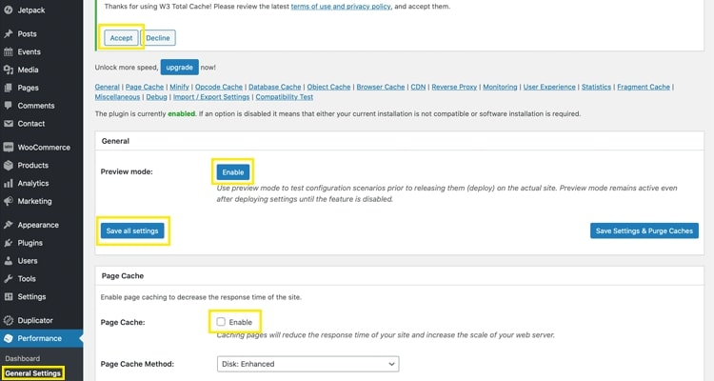Open the Products menu label
This screenshot has width=714, height=381.
[x=33, y=165]
